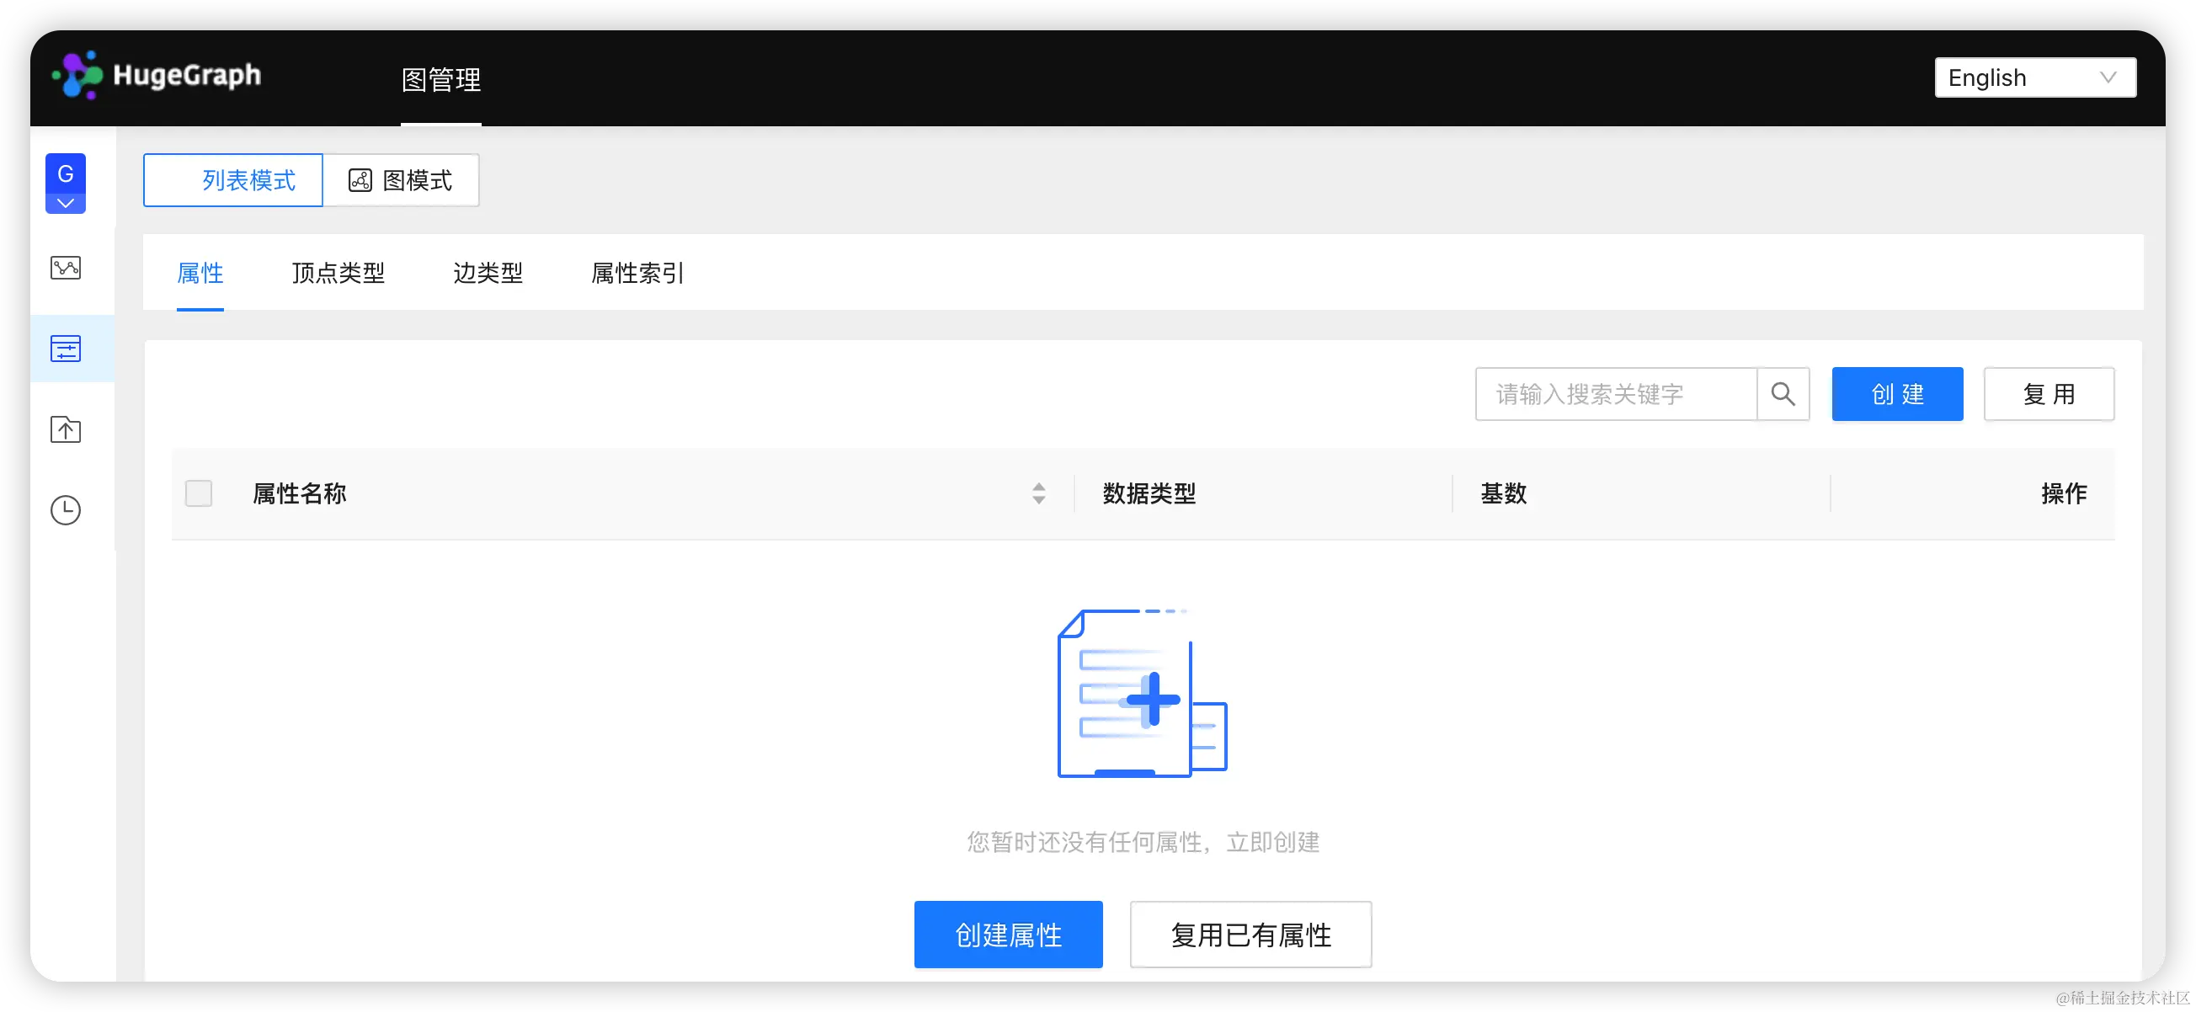Switch to 图模式 view
The width and height of the screenshot is (2196, 1012).
(401, 180)
